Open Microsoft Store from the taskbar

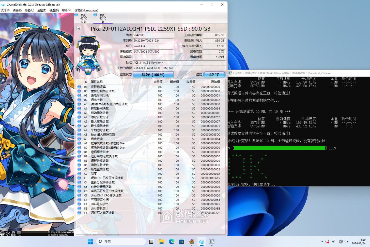coord(181,241)
